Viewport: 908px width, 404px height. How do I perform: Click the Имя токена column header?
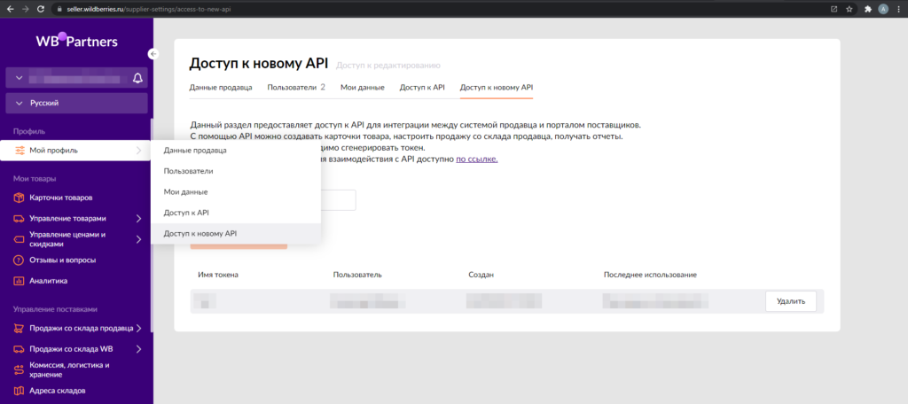[x=218, y=275]
